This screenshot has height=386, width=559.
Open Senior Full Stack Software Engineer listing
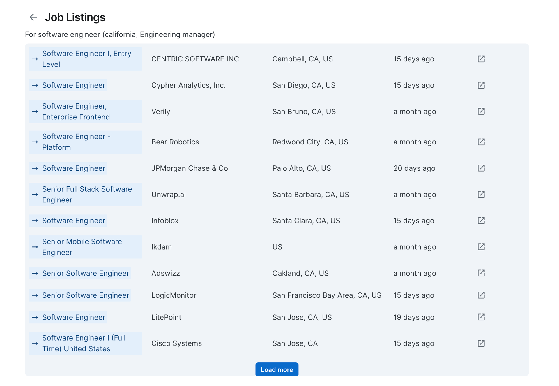[85, 194]
